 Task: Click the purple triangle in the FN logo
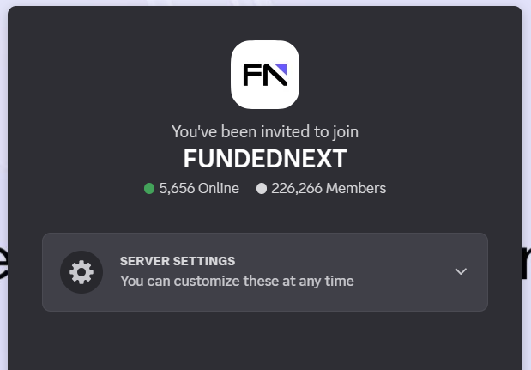282,68
